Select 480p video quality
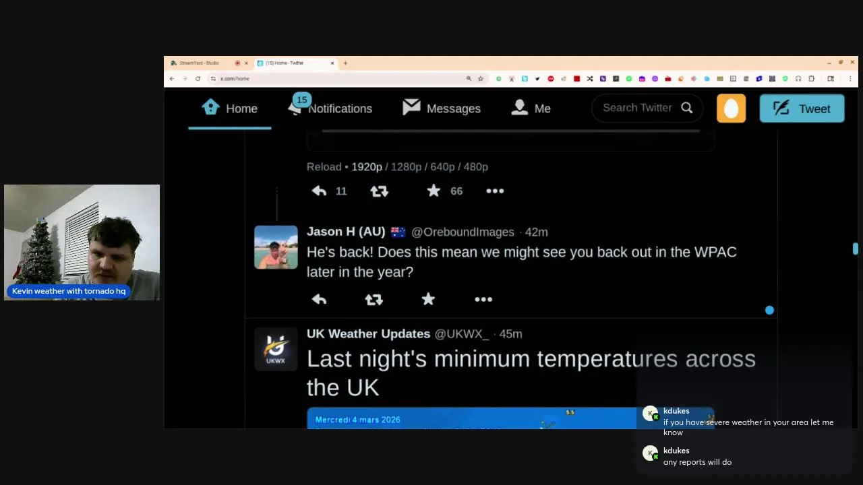863x485 pixels. point(475,166)
